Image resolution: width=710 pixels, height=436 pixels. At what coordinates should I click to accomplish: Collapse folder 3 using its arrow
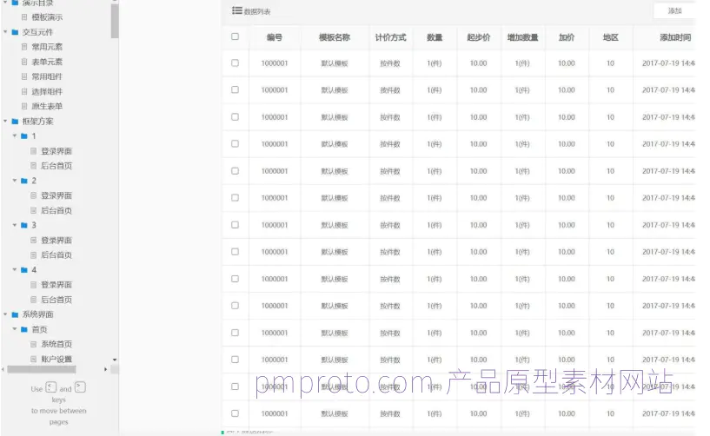(15, 225)
